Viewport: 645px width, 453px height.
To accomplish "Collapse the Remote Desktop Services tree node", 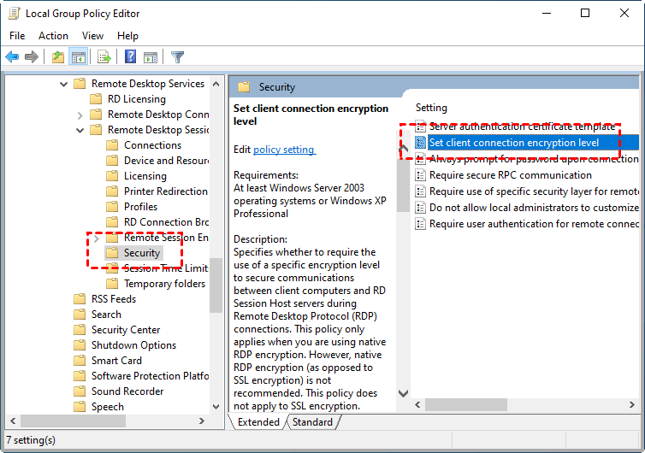I will pyautogui.click(x=64, y=84).
